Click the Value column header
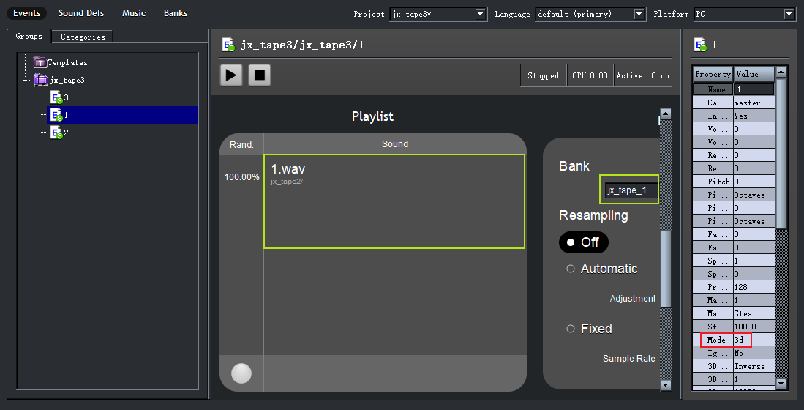The width and height of the screenshot is (804, 410). [x=754, y=74]
